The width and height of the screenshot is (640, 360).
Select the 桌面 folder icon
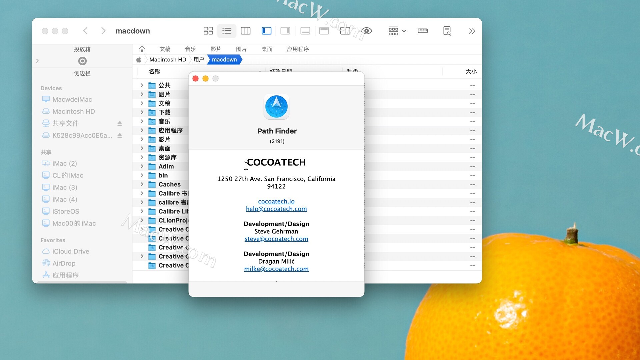pyautogui.click(x=152, y=148)
